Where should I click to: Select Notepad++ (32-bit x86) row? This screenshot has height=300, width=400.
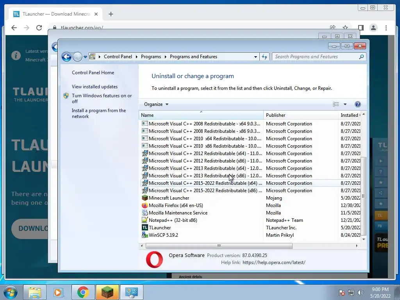point(250,220)
